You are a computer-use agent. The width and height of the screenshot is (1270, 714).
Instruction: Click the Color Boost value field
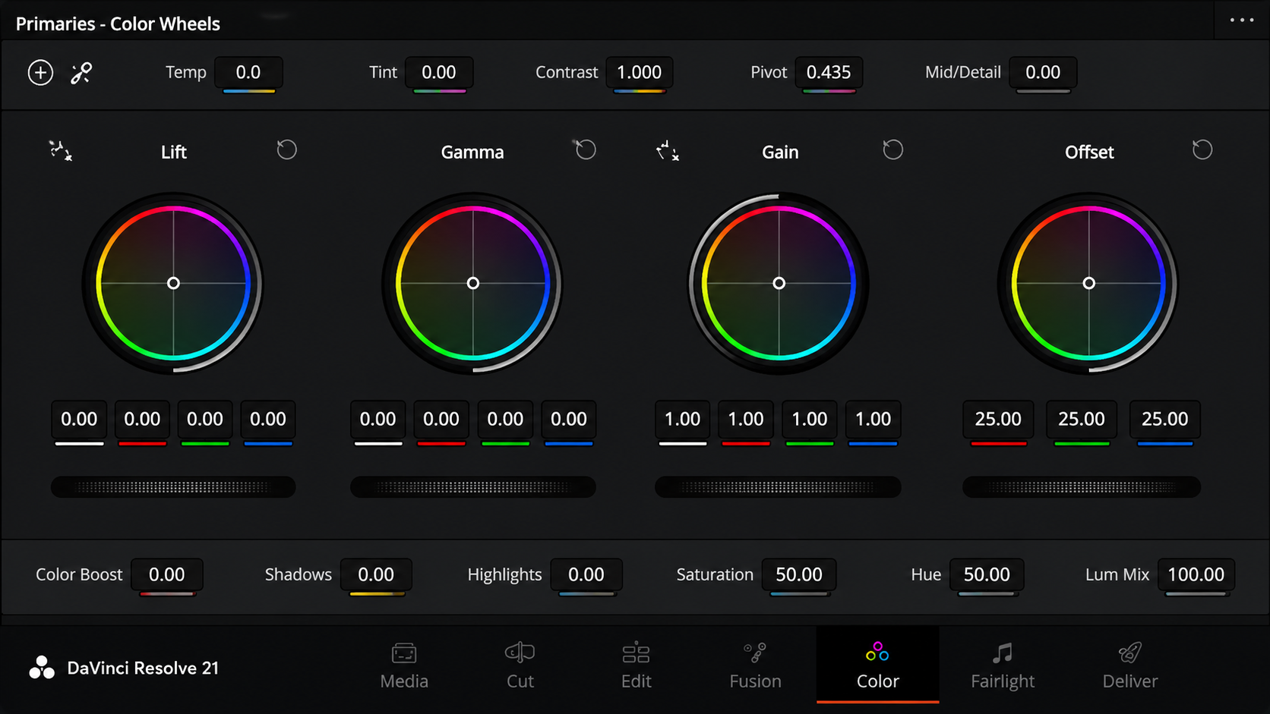[167, 575]
